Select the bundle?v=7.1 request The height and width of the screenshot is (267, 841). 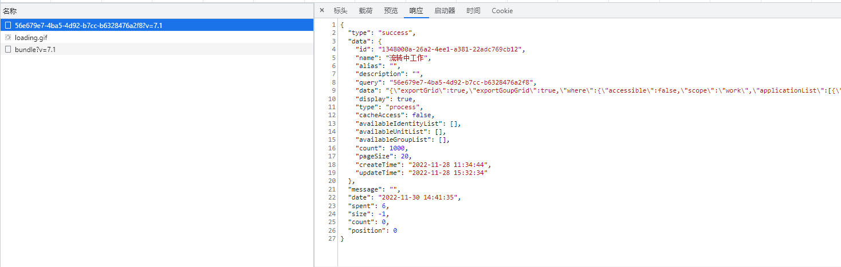click(157, 49)
